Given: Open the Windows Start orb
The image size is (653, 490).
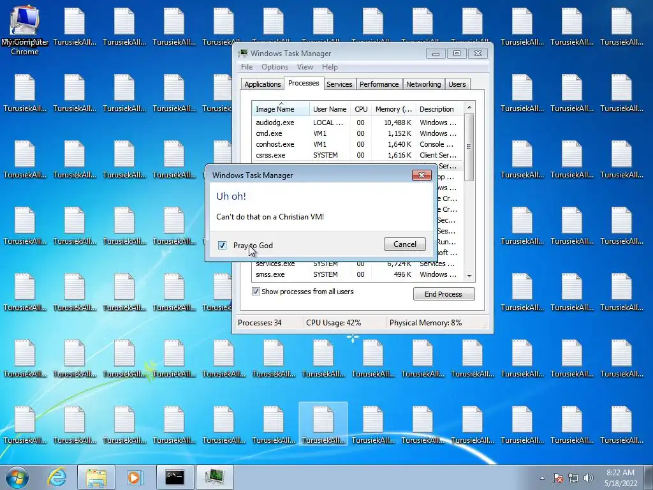Looking at the screenshot, I should pyautogui.click(x=17, y=477).
